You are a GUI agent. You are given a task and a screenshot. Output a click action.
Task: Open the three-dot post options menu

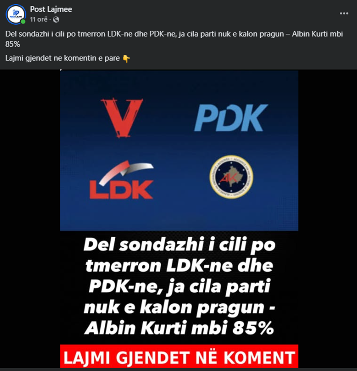click(344, 14)
